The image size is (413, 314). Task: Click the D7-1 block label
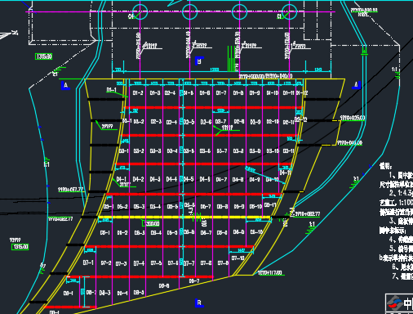pos(88,262)
